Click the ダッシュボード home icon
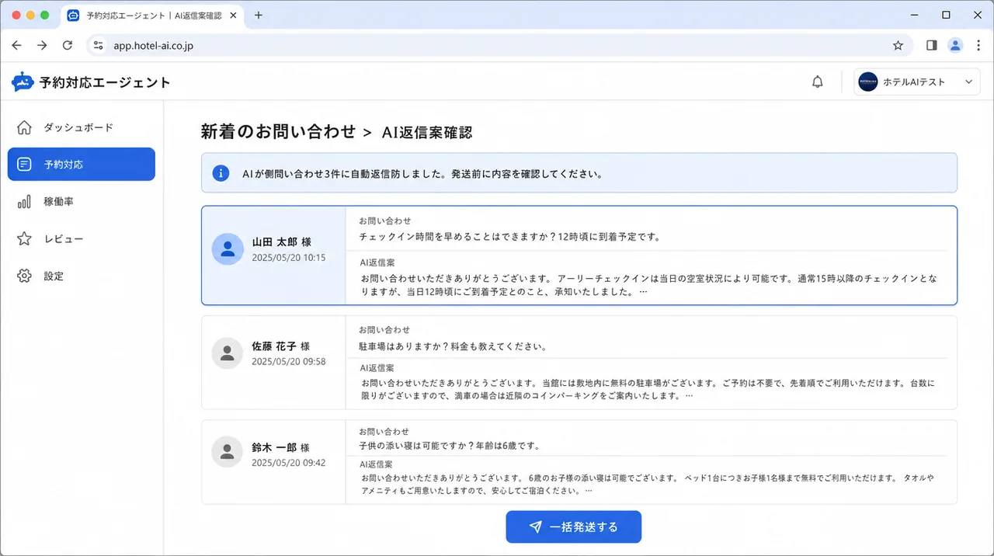 click(24, 127)
